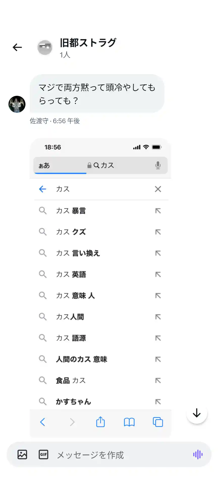218x484 pixels.
Task: Tap the message bubble マジで両方黙って
Action: click(x=97, y=94)
